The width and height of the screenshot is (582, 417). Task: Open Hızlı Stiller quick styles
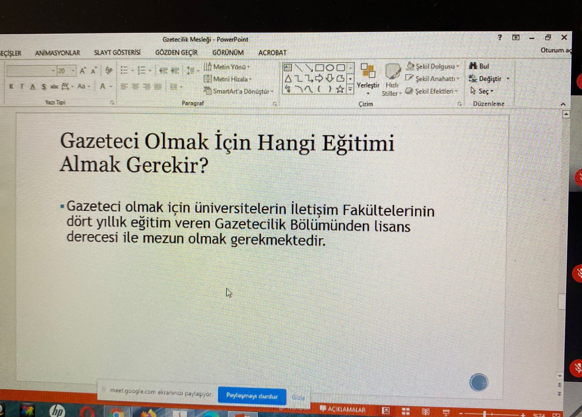392,80
